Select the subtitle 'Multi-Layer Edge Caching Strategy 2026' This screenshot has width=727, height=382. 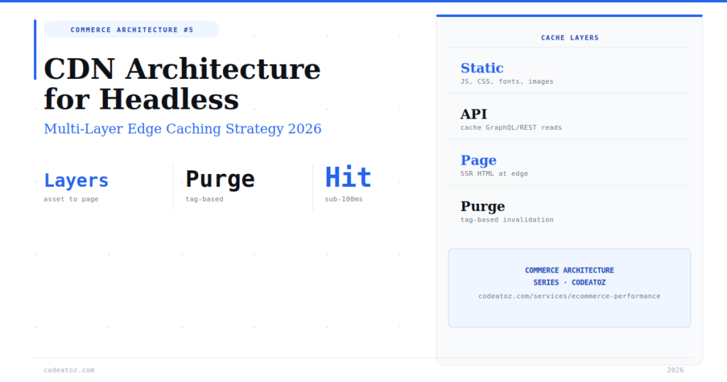(x=182, y=129)
